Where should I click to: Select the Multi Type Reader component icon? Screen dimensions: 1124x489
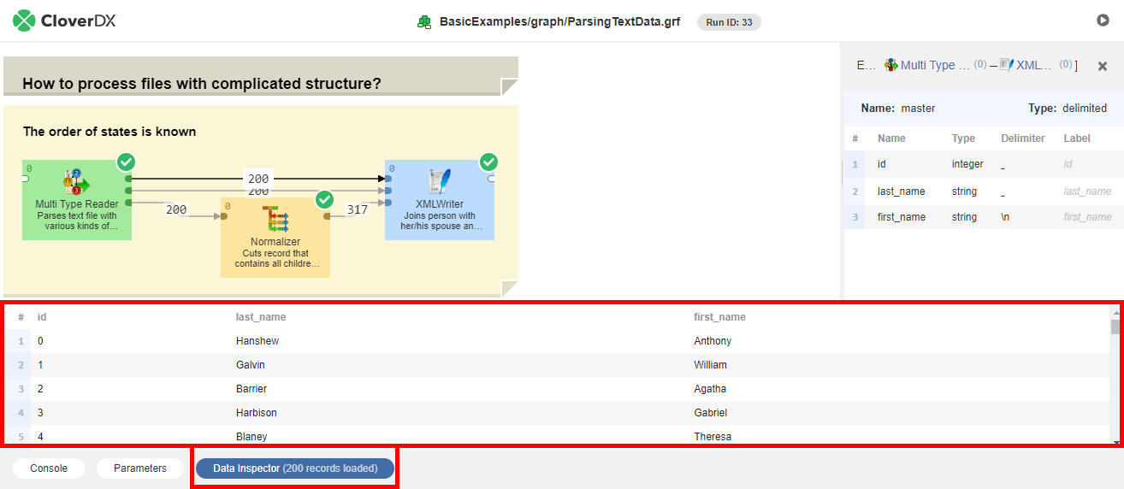pos(76,182)
